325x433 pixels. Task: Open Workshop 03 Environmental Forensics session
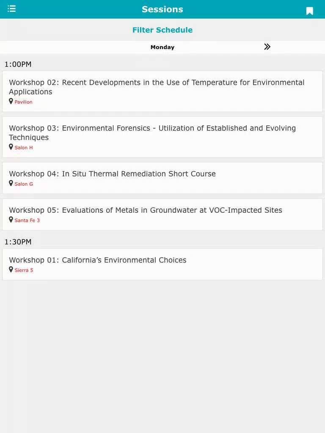click(x=162, y=137)
